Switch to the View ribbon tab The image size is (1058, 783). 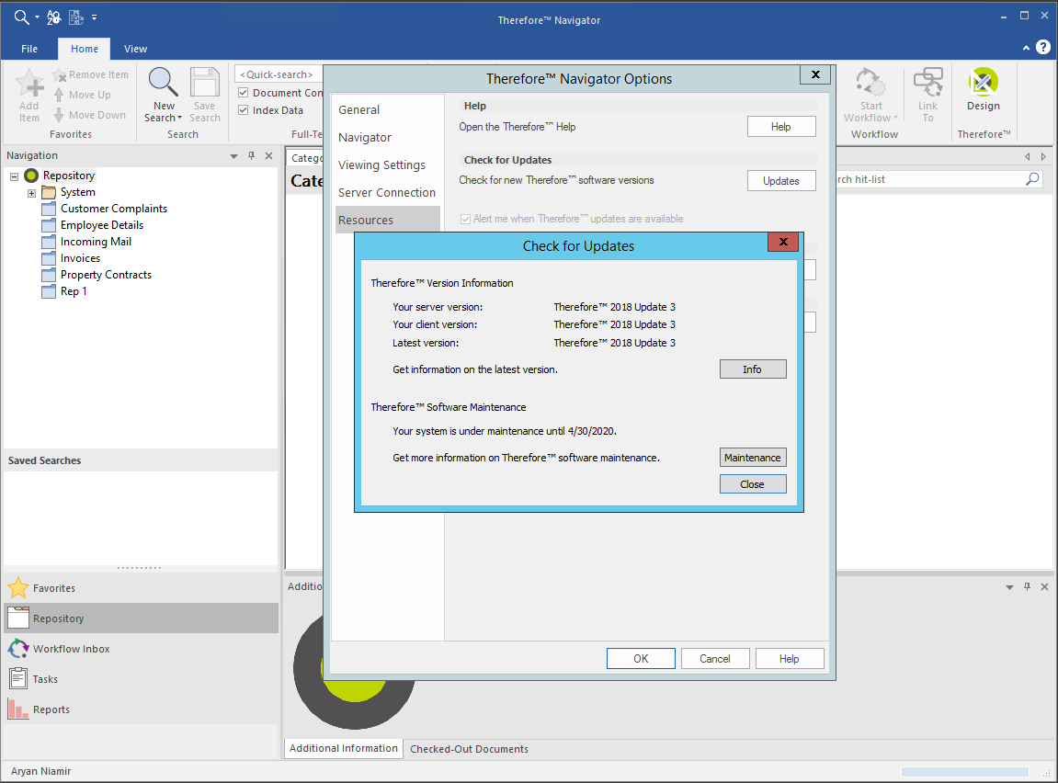click(136, 49)
